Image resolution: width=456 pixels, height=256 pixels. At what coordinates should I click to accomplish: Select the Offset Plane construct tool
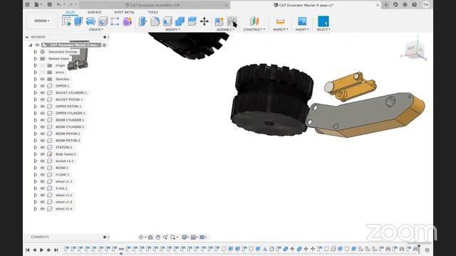(x=254, y=21)
